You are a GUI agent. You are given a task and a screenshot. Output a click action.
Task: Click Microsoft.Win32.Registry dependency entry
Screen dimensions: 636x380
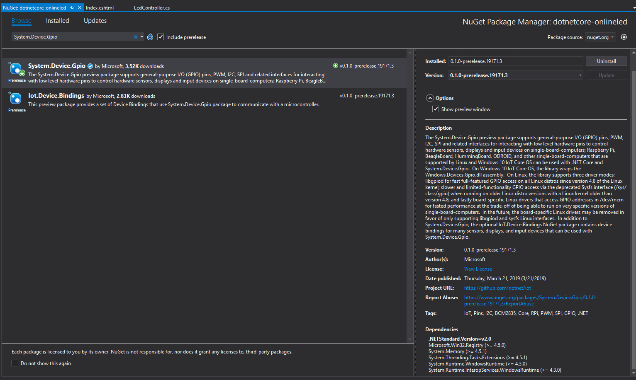click(x=467, y=345)
